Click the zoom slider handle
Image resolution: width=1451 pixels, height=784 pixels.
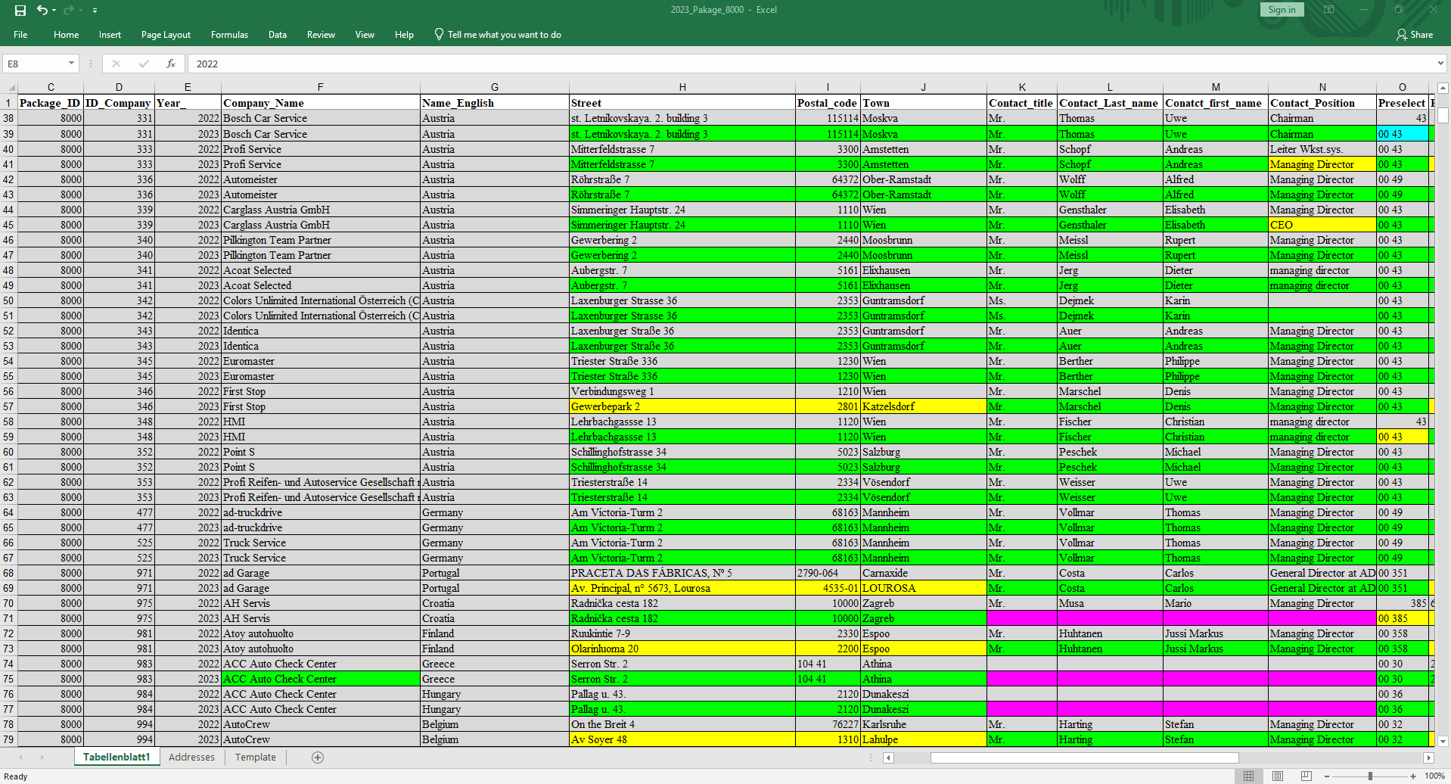point(1370,776)
